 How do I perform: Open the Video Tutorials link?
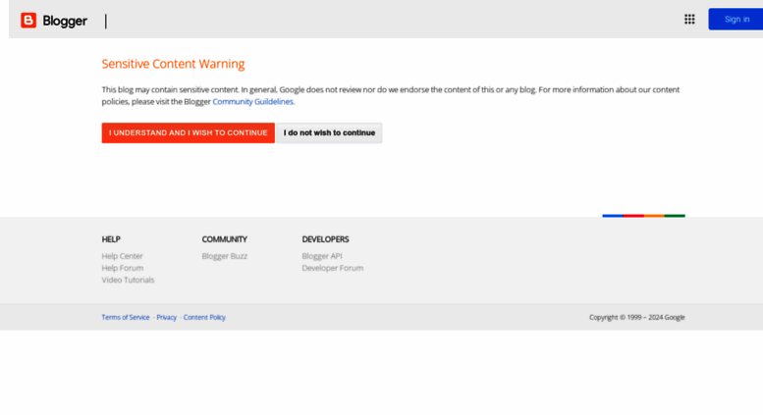click(x=128, y=280)
